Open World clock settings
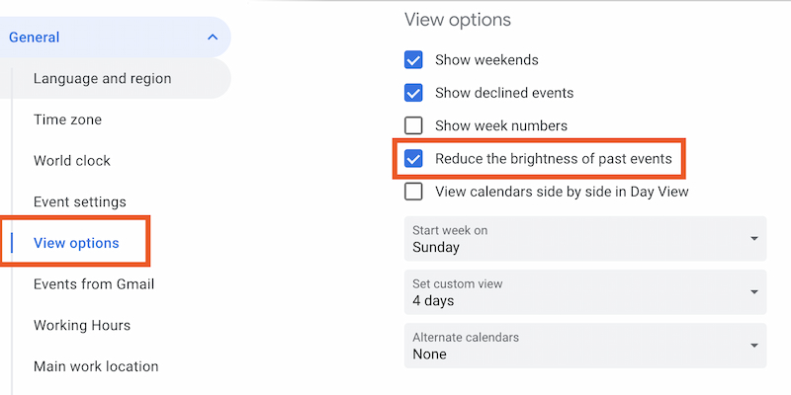Viewport: 791px width, 395px height. coord(71,161)
